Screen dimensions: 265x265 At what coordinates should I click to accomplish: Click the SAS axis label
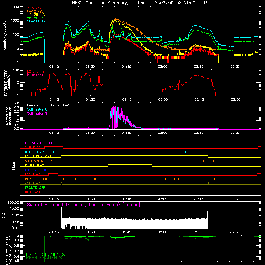point(4,215)
